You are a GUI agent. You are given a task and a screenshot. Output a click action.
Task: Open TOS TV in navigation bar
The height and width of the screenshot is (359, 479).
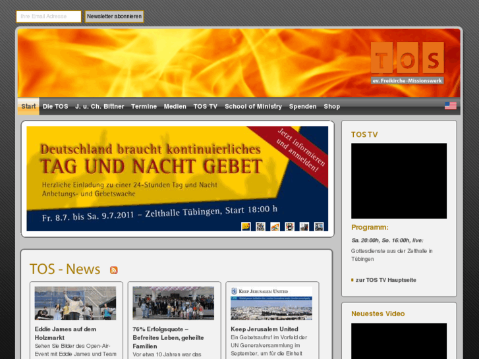206,106
